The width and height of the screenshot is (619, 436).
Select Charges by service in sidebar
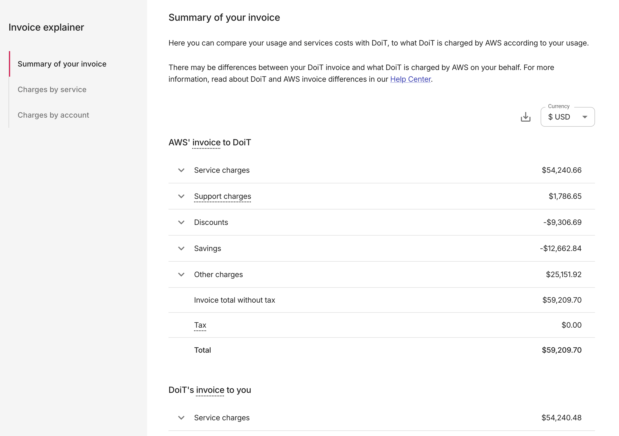point(52,89)
